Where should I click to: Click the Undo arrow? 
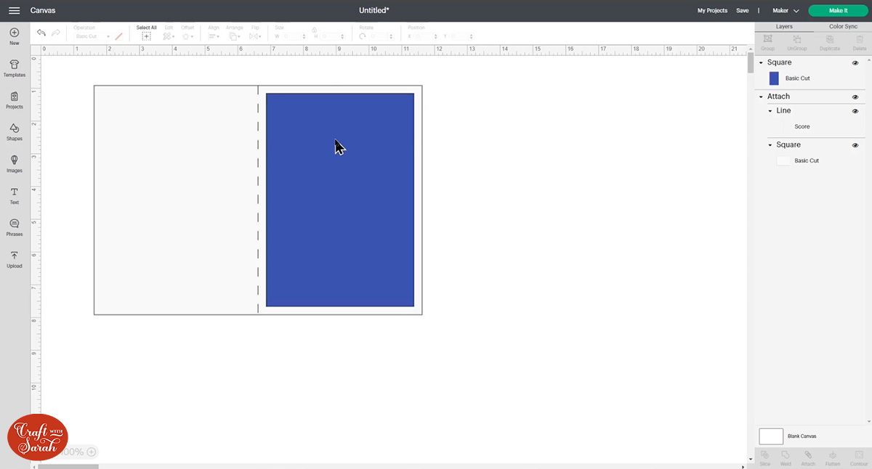(41, 33)
